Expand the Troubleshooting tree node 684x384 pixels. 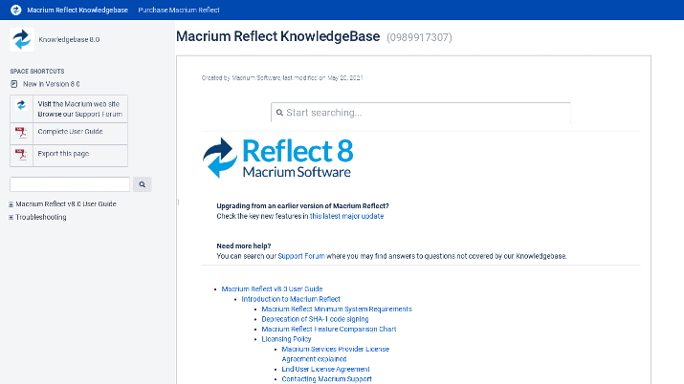pos(11,217)
